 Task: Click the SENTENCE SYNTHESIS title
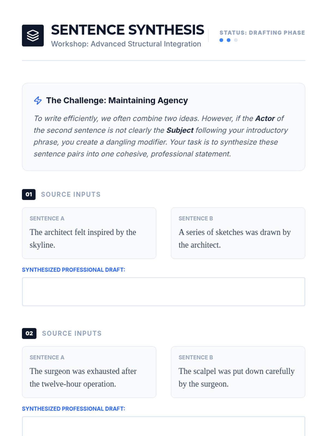tap(127, 30)
